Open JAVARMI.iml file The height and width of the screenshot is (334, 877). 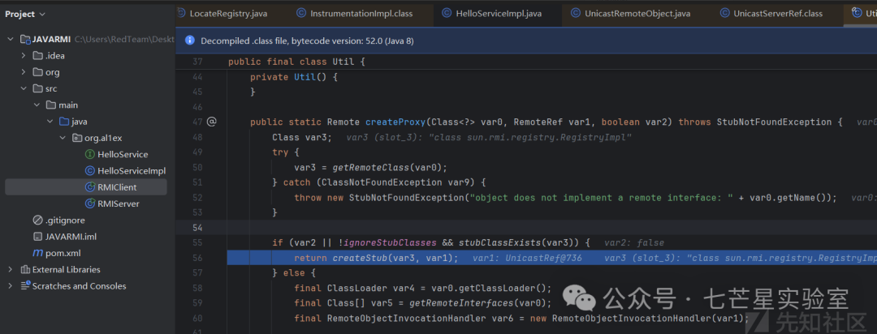71,237
